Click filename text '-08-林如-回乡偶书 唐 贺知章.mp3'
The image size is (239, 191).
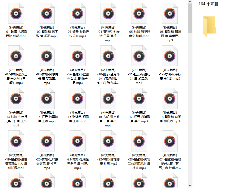[47, 79]
